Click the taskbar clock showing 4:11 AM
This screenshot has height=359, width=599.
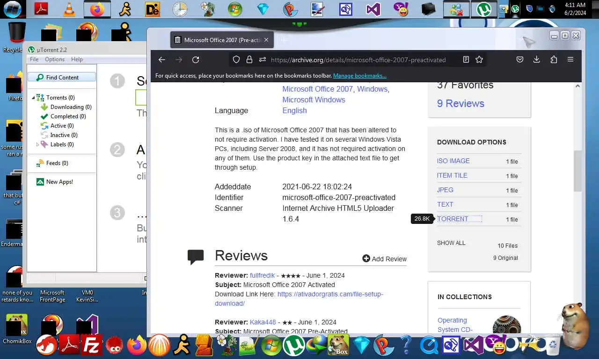coord(575,9)
